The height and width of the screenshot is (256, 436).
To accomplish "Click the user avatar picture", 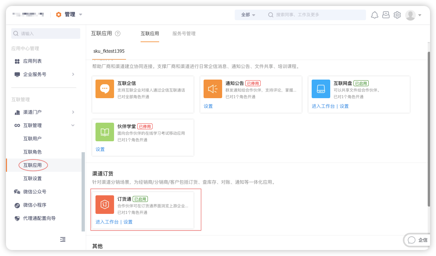I will click(410, 15).
